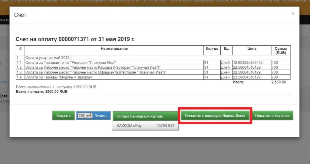The height and width of the screenshot is (164, 310).
Task: Click the Кол-во column header
Action: [x=212, y=49]
